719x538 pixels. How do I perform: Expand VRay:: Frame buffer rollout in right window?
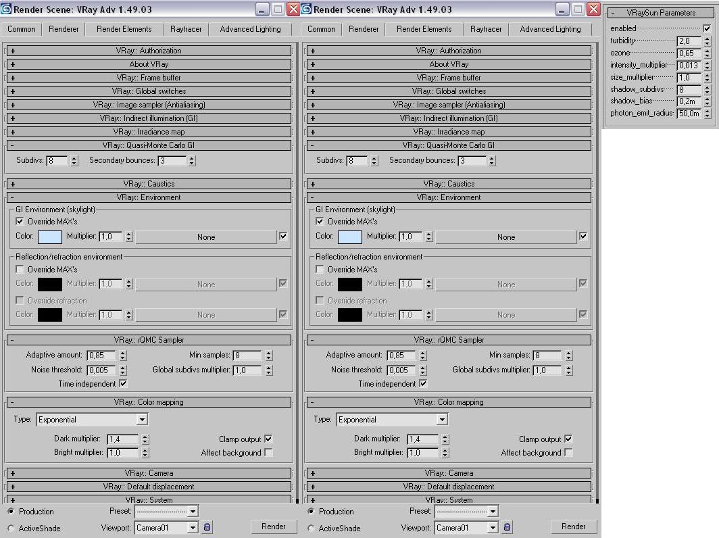click(449, 78)
